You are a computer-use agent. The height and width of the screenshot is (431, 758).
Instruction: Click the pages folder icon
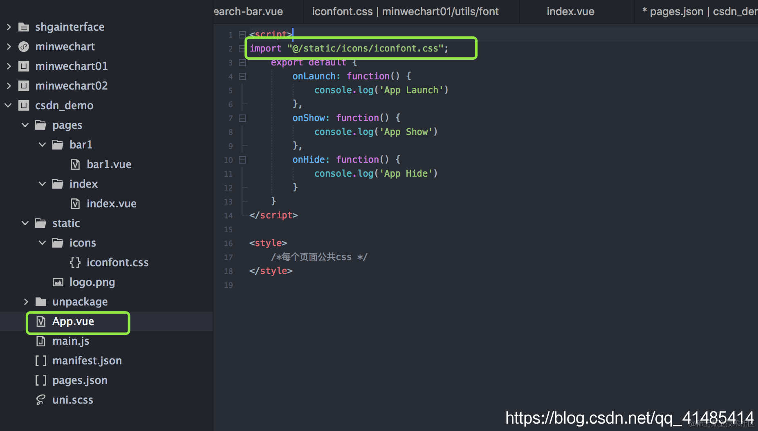pyautogui.click(x=40, y=125)
